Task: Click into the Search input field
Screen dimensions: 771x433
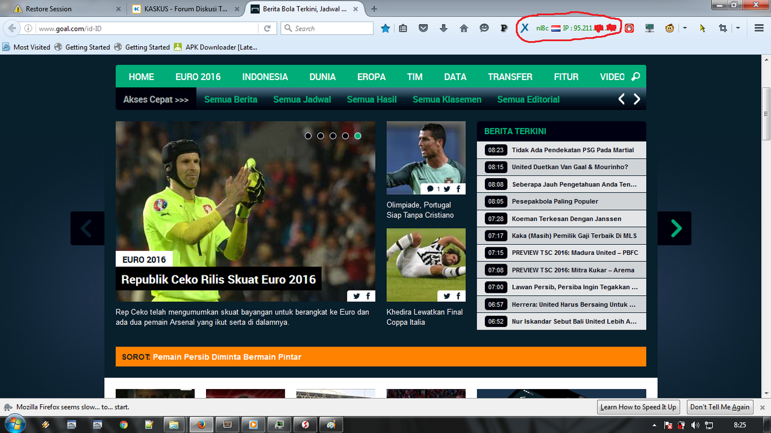Action: 327,28
